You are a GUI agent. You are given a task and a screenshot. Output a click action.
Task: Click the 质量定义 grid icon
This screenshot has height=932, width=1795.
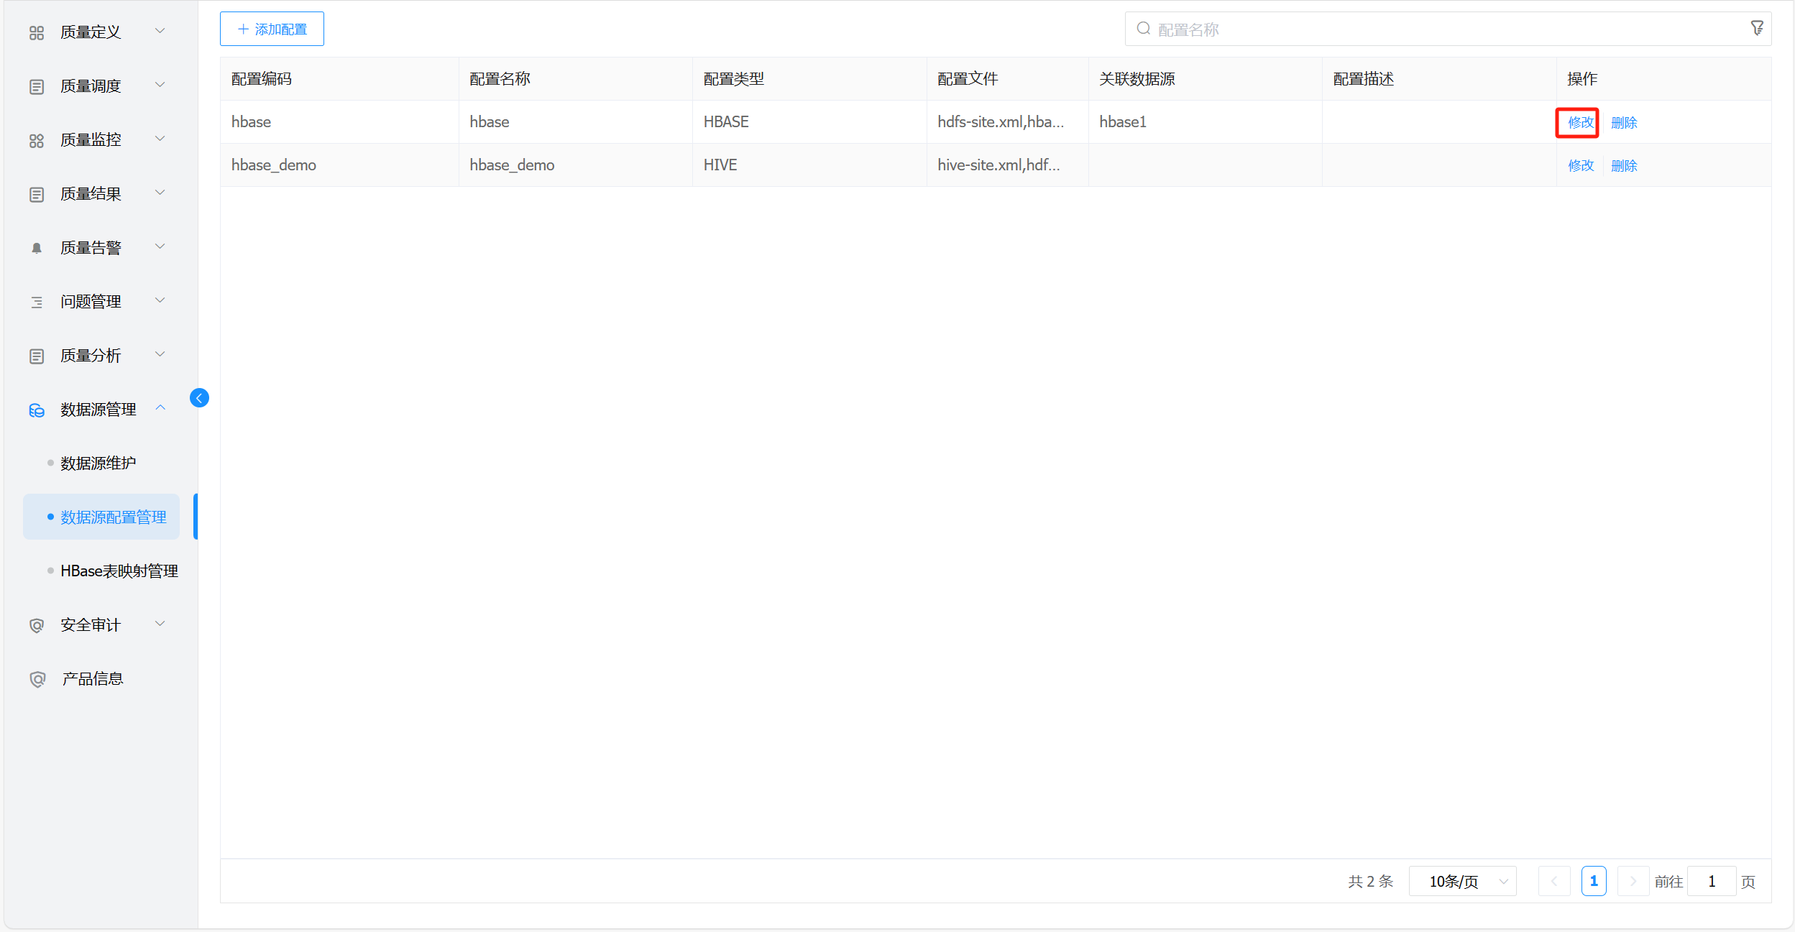click(37, 32)
